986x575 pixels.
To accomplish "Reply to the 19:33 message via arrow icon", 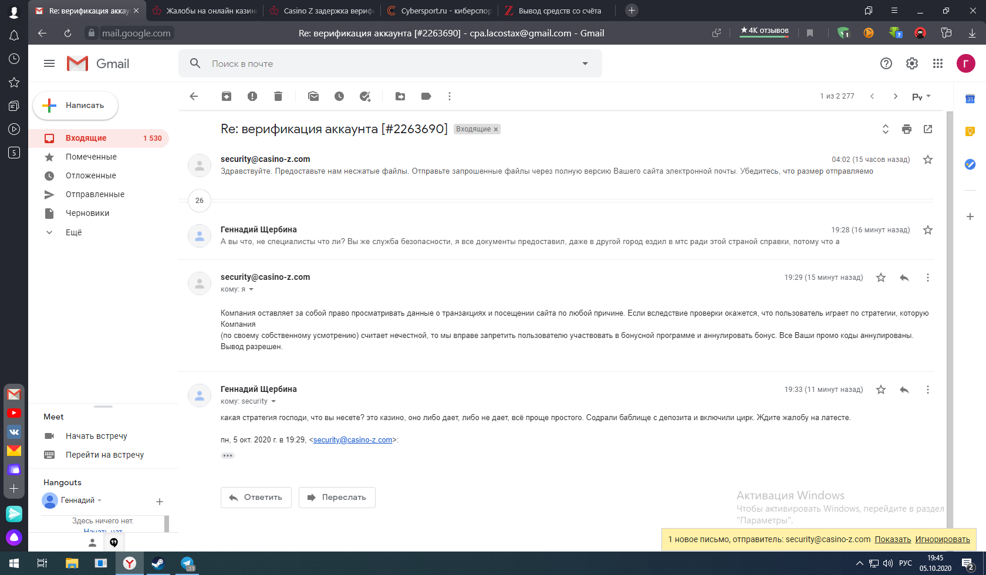I will point(904,390).
